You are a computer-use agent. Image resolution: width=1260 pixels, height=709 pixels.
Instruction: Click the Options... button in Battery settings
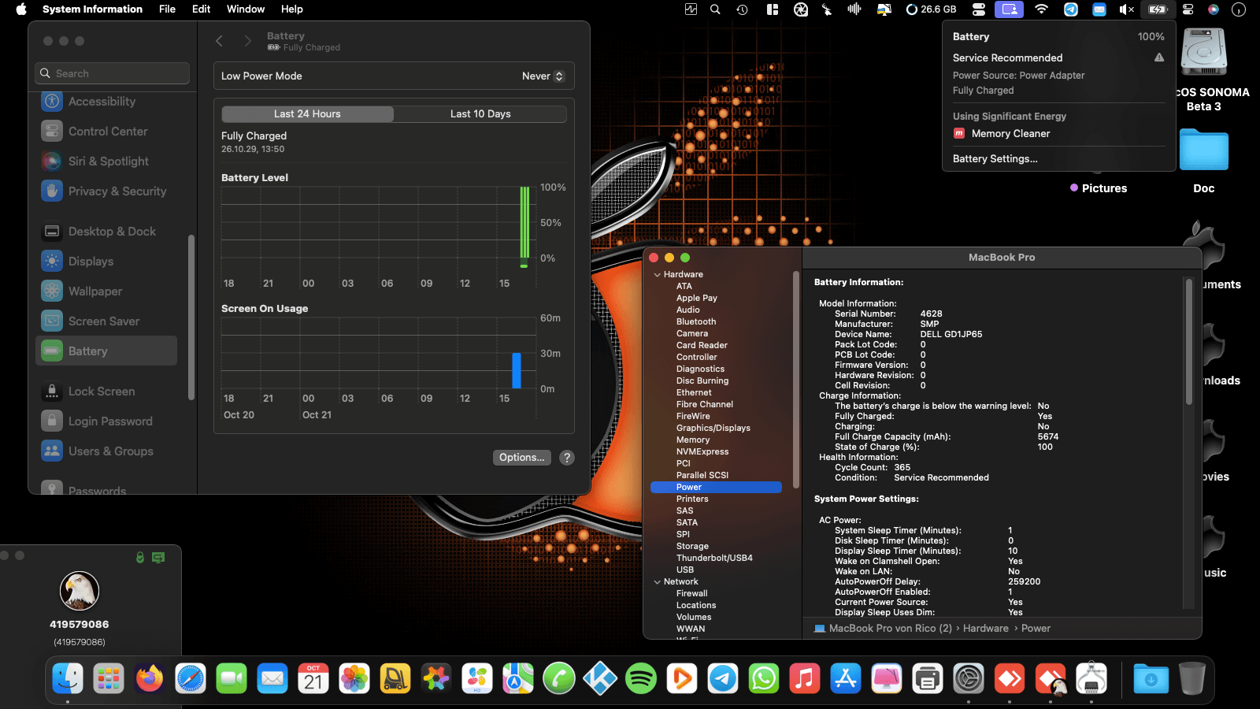point(521,458)
